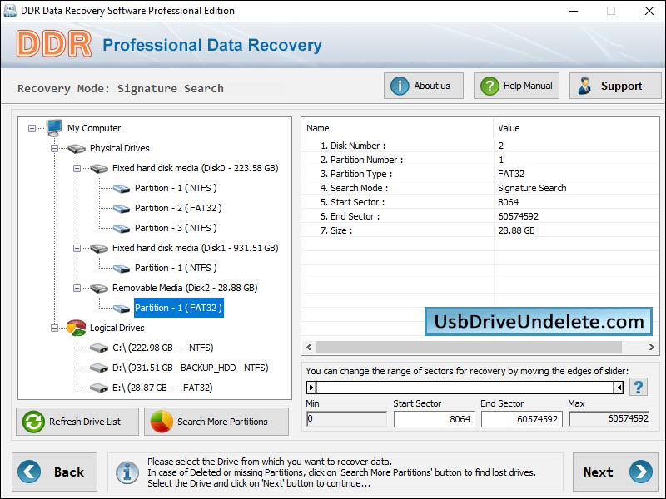
Task: Select C:\ (222.98 GB - NTFS) label
Action: pyautogui.click(x=162, y=348)
